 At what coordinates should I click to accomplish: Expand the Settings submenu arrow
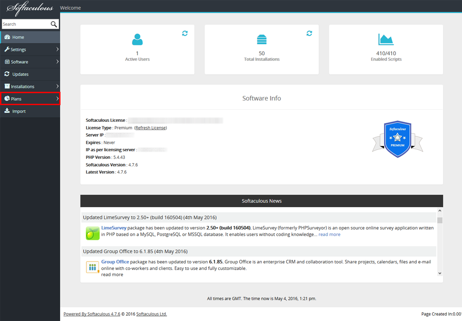57,49
